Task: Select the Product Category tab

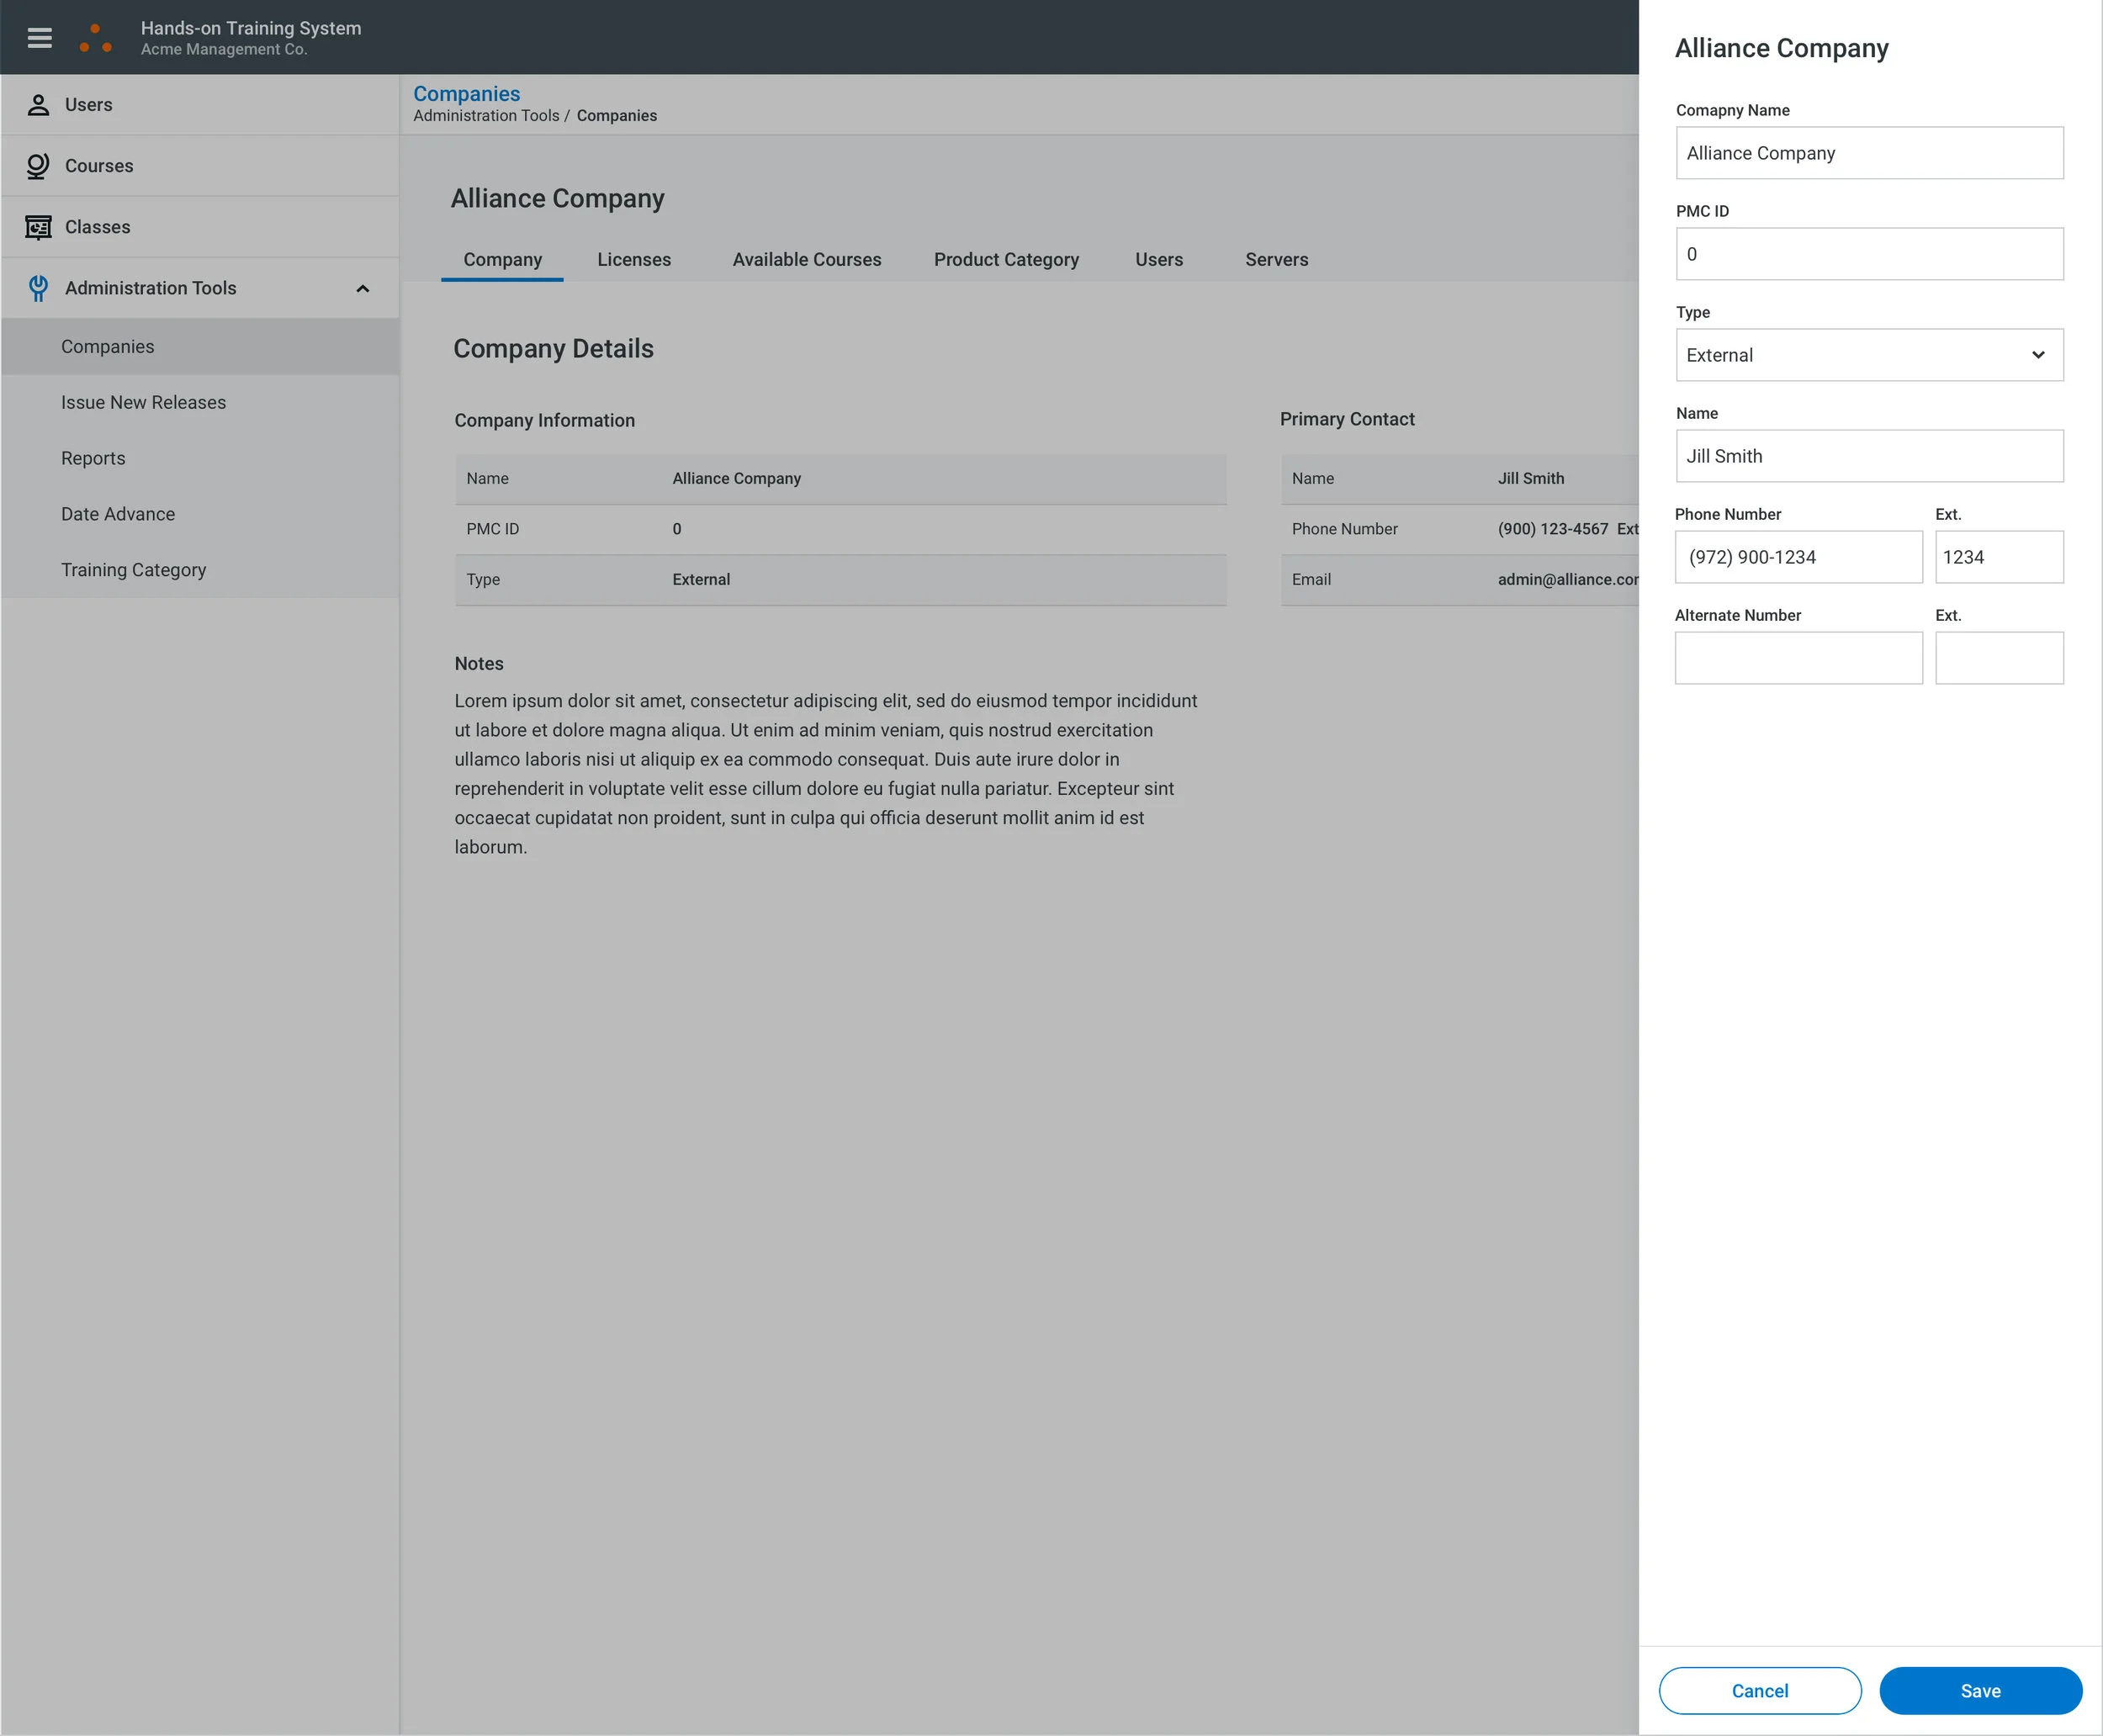Action: (x=1006, y=260)
